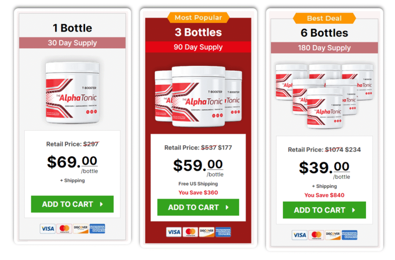Add the 1 Bottle package to cart

pyautogui.click(x=72, y=204)
